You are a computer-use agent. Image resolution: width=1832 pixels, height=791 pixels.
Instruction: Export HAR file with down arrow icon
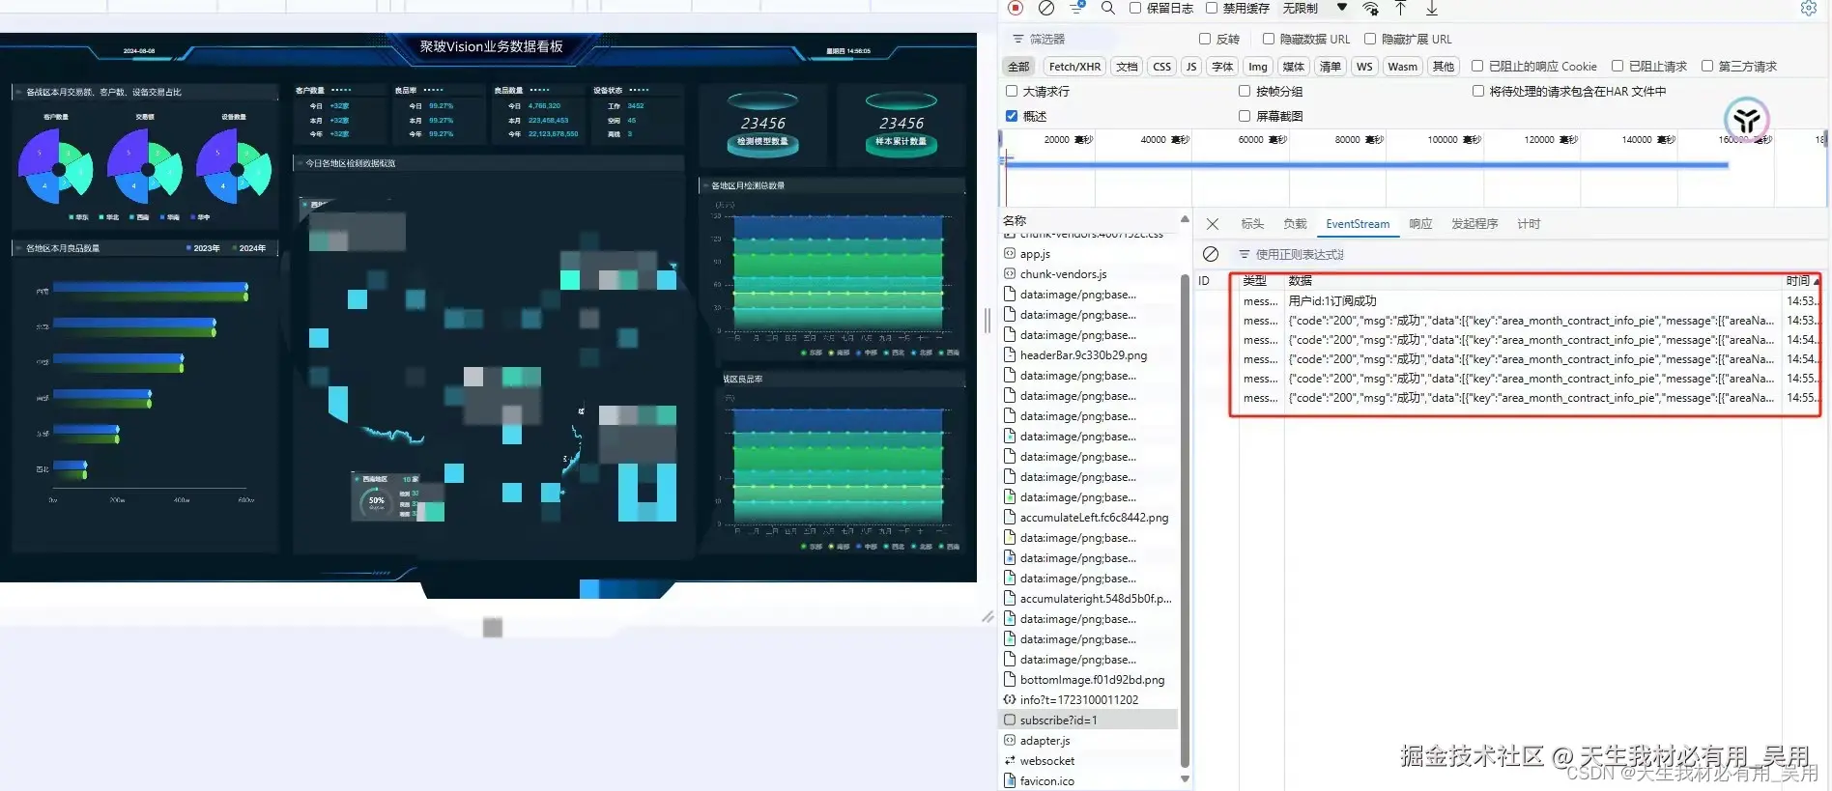[x=1432, y=9]
